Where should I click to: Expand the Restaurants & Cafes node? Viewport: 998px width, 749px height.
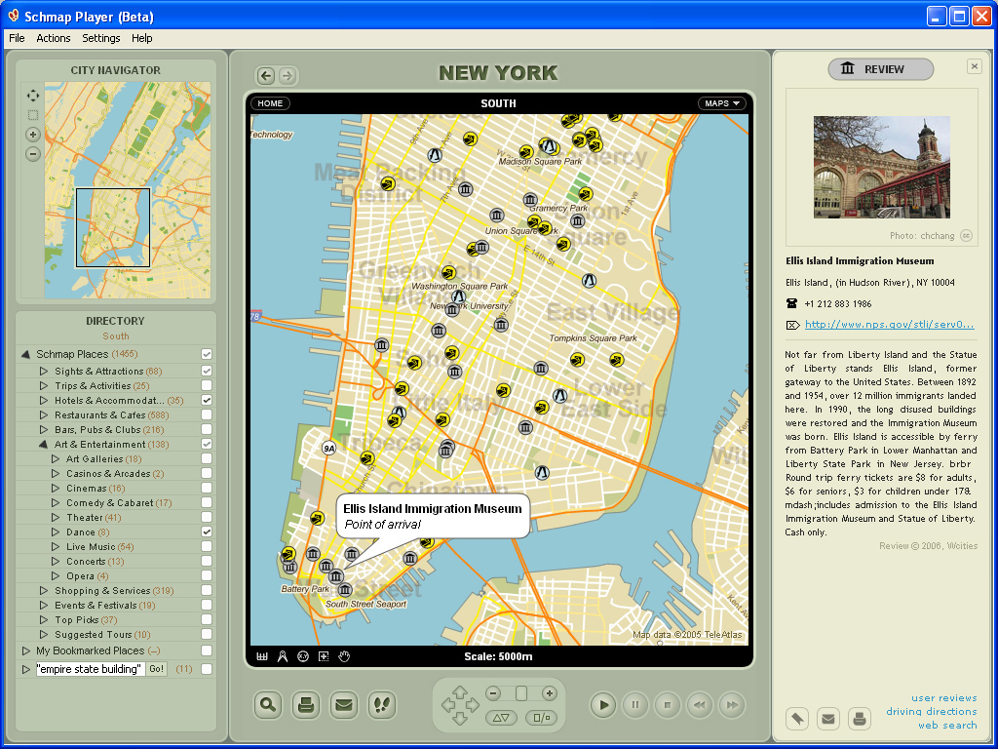[43, 414]
